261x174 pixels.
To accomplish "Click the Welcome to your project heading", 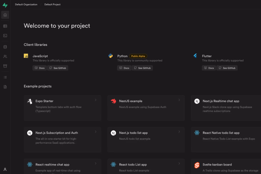I will click(x=57, y=26).
